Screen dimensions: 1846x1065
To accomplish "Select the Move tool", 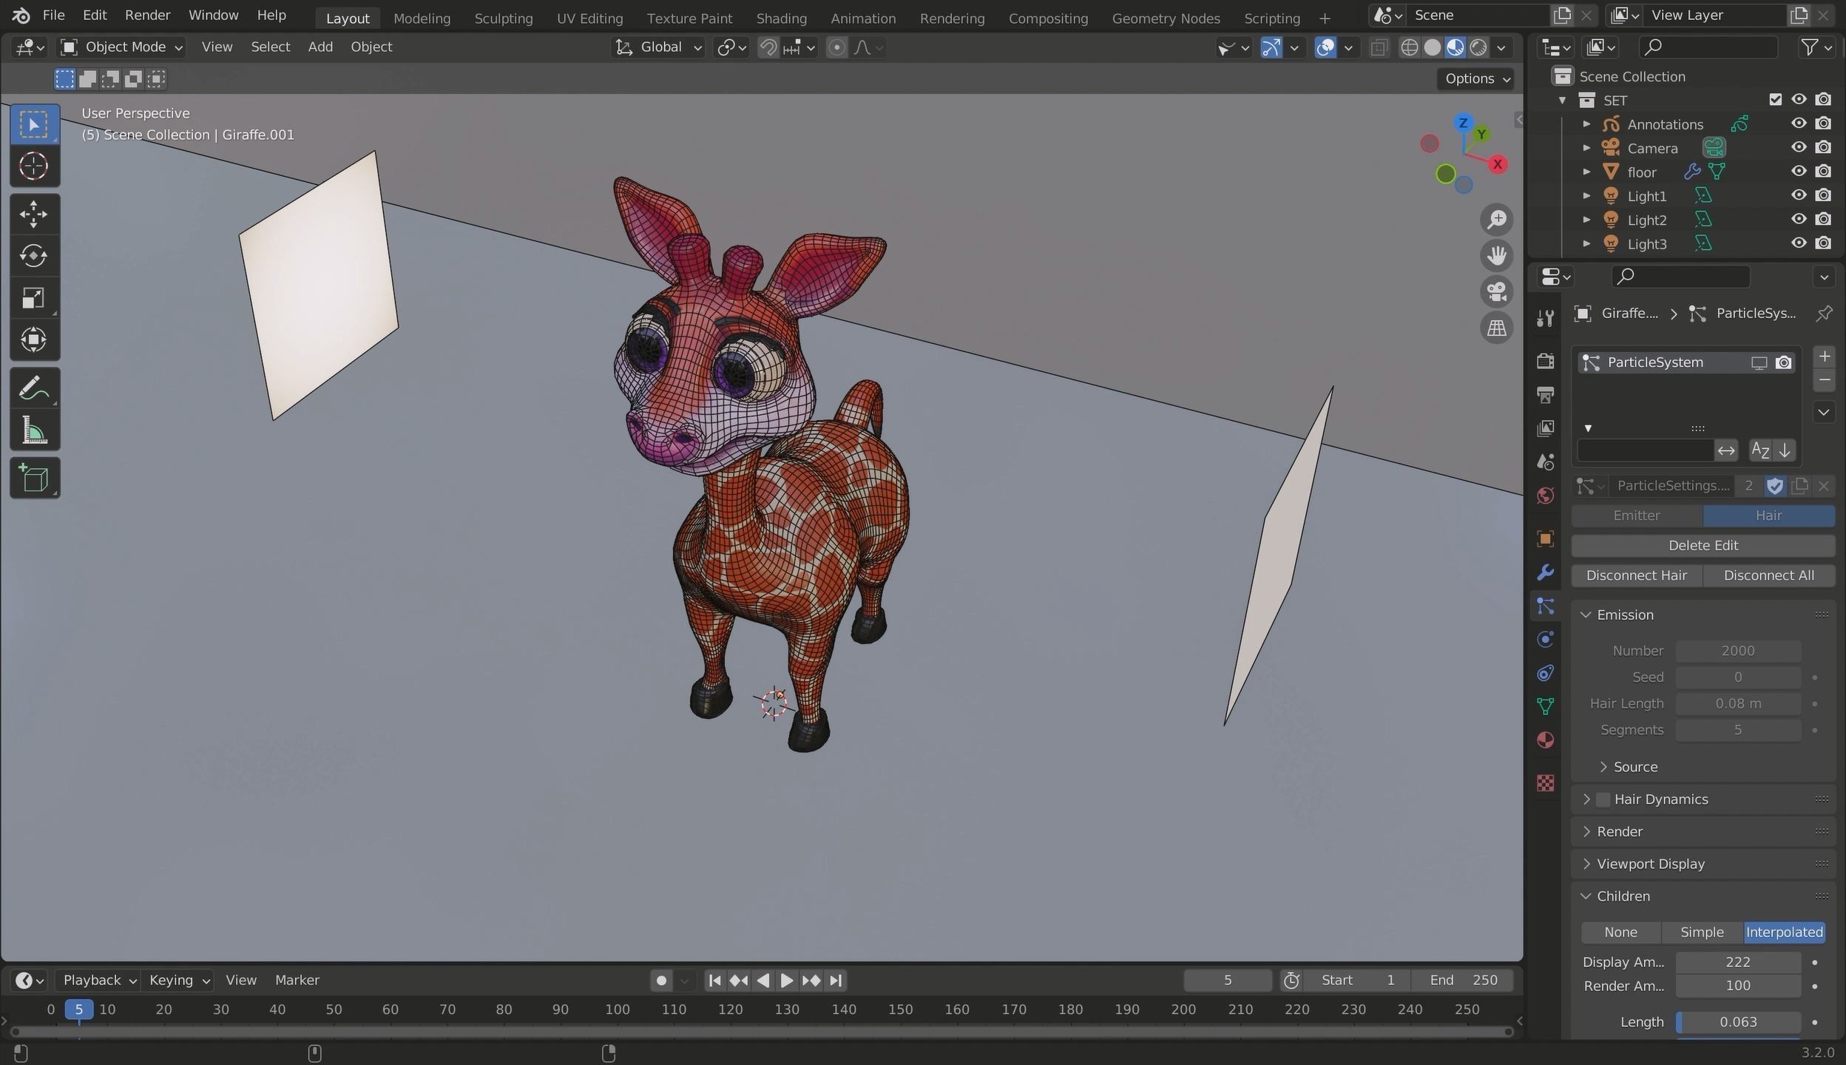I will 34,214.
